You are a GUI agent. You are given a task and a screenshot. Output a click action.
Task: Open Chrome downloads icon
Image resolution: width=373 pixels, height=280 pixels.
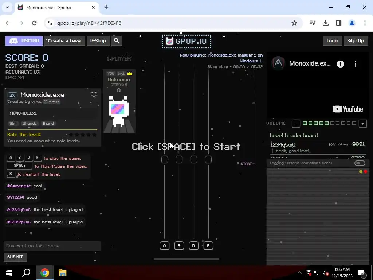click(326, 23)
